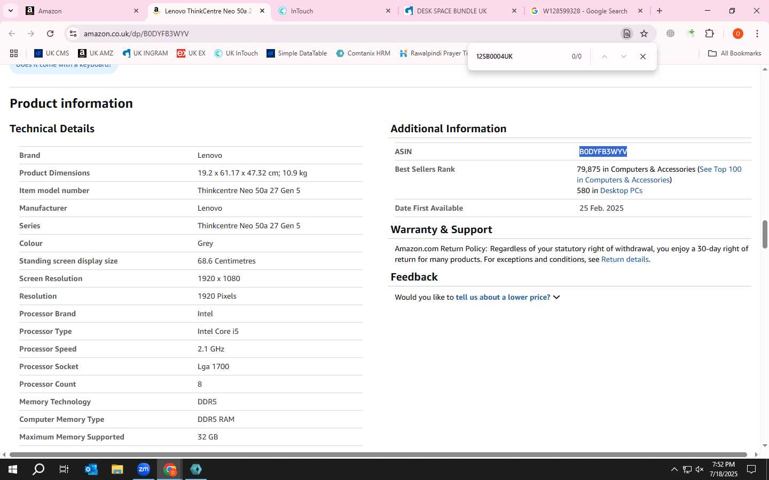Open the apps grid in bookmarks bar
Image resolution: width=769 pixels, height=480 pixels.
tap(14, 53)
